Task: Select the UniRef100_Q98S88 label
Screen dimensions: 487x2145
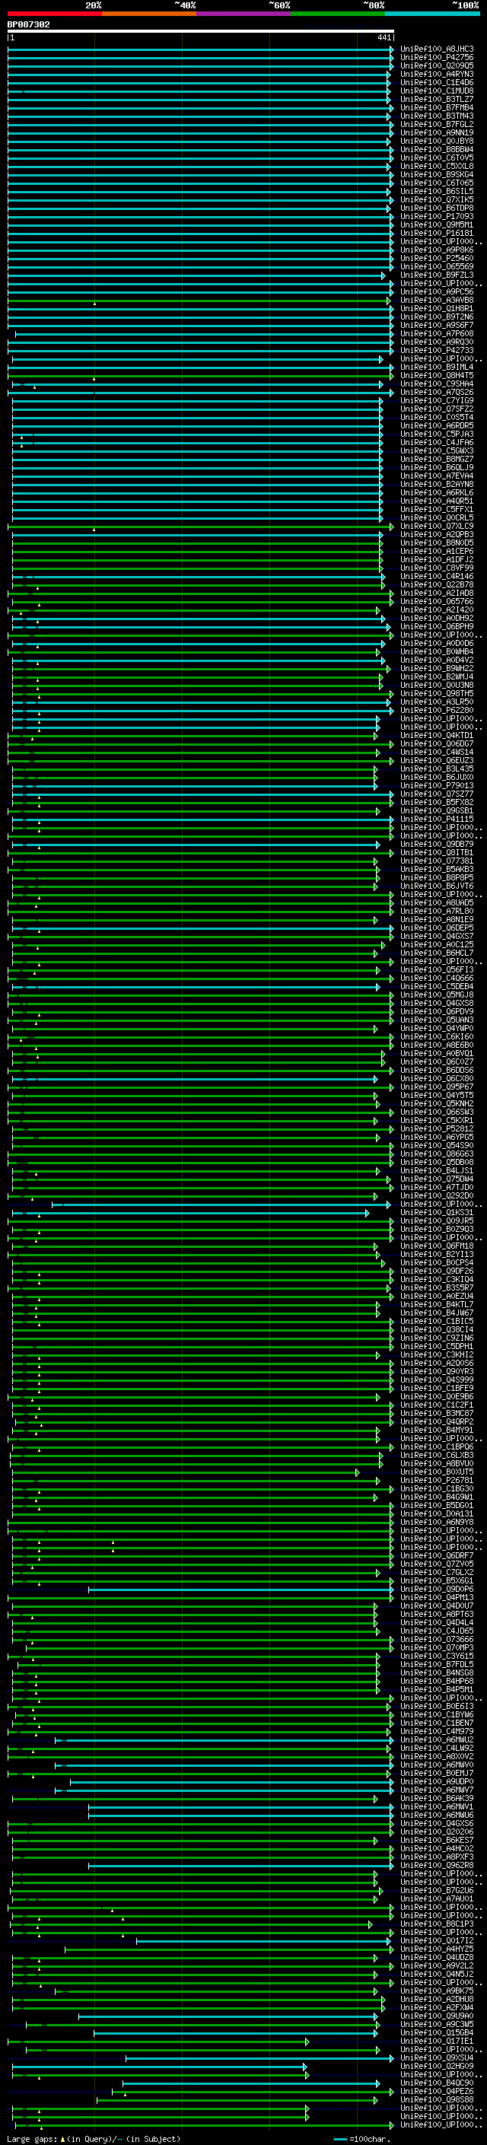Action: pyautogui.click(x=437, y=2099)
